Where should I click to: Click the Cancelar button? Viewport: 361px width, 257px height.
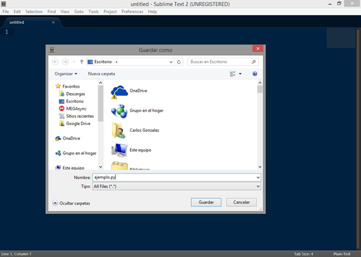(241, 202)
